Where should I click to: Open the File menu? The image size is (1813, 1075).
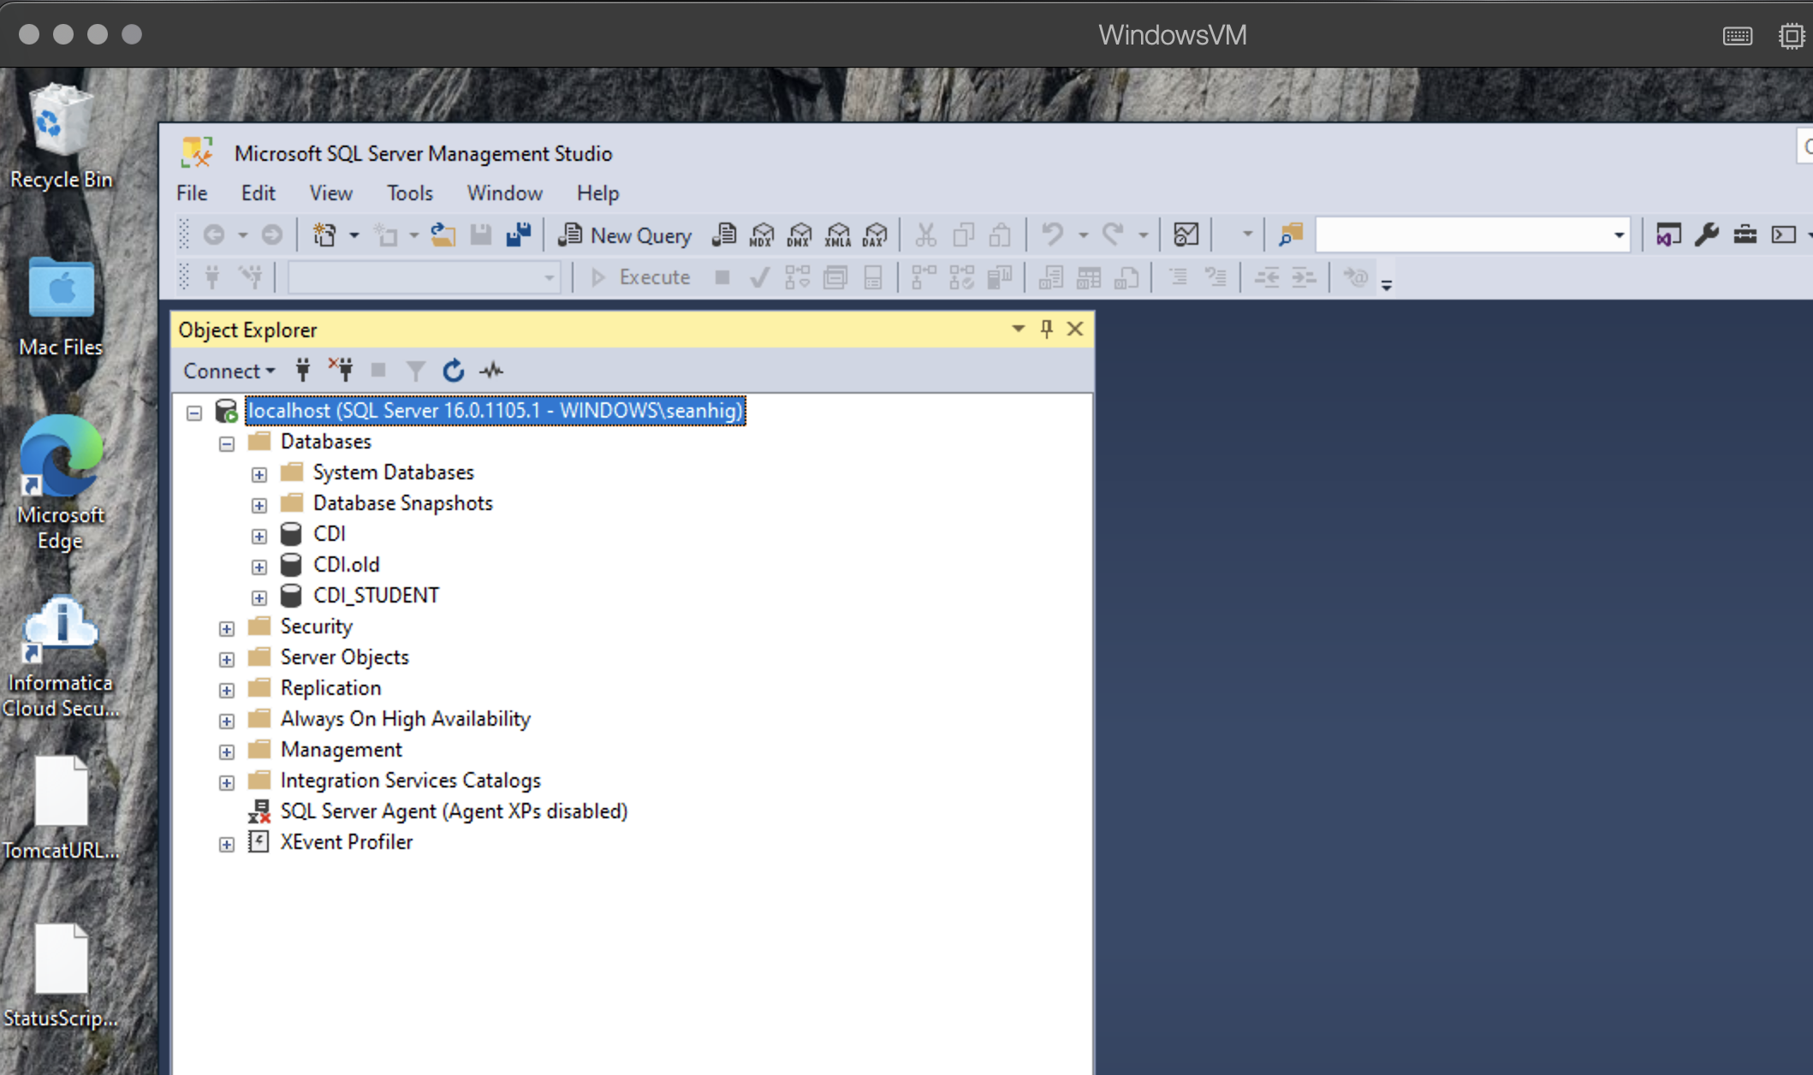pos(192,193)
